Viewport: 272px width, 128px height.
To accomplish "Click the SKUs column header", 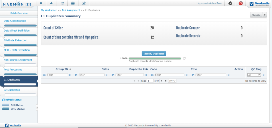I will point(105,69).
